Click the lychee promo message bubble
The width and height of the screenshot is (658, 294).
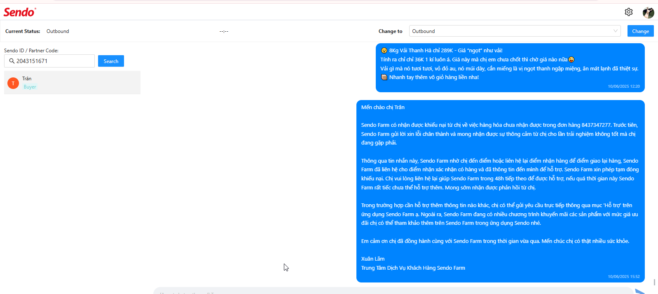coord(510,68)
